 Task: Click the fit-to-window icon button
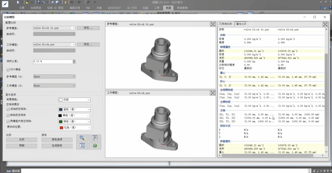tap(82, 146)
